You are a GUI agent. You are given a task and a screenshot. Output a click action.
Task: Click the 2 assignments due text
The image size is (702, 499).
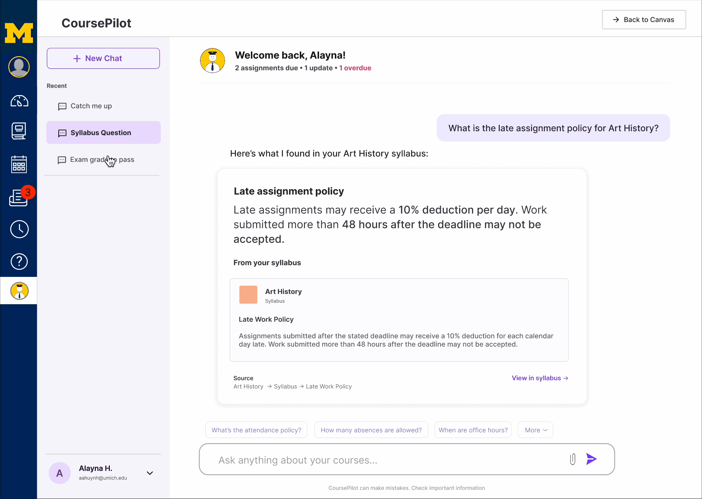pyautogui.click(x=266, y=68)
